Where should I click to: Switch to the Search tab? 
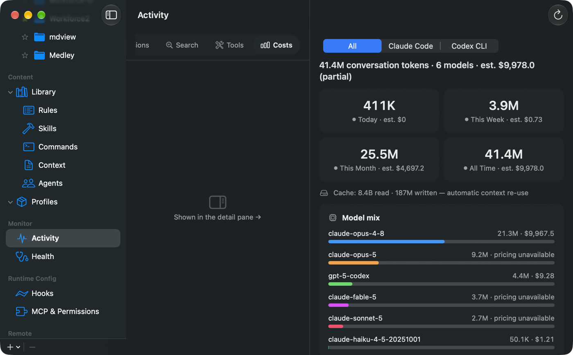click(182, 45)
